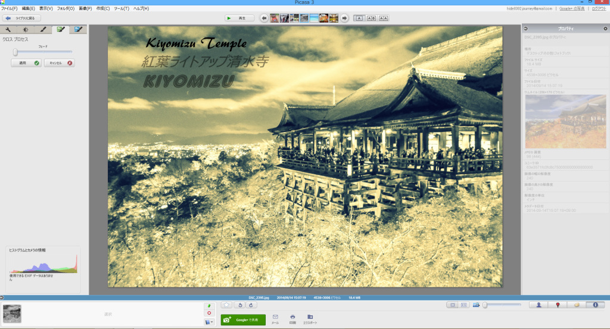The height and width of the screenshot is (329, 610).
Task: Click the フェード fade slider handle
Action: [x=15, y=52]
